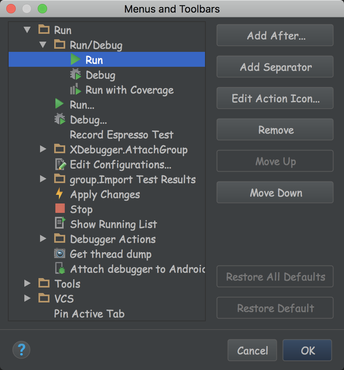344x370 pixels.
Task: Expand the Debugger Actions folder
Action: point(43,238)
